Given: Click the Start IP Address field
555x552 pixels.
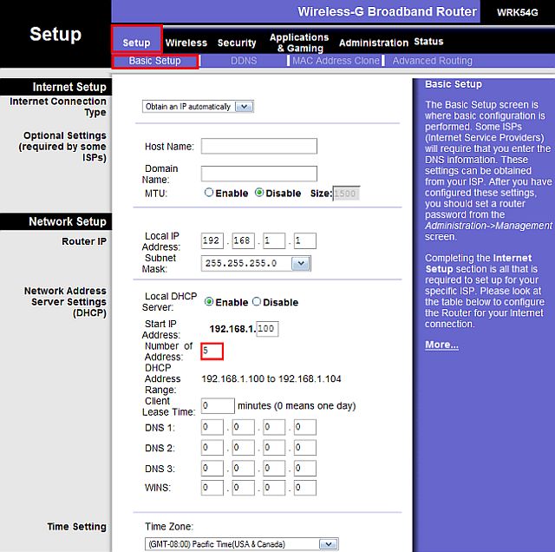Looking at the screenshot, I should click(267, 329).
